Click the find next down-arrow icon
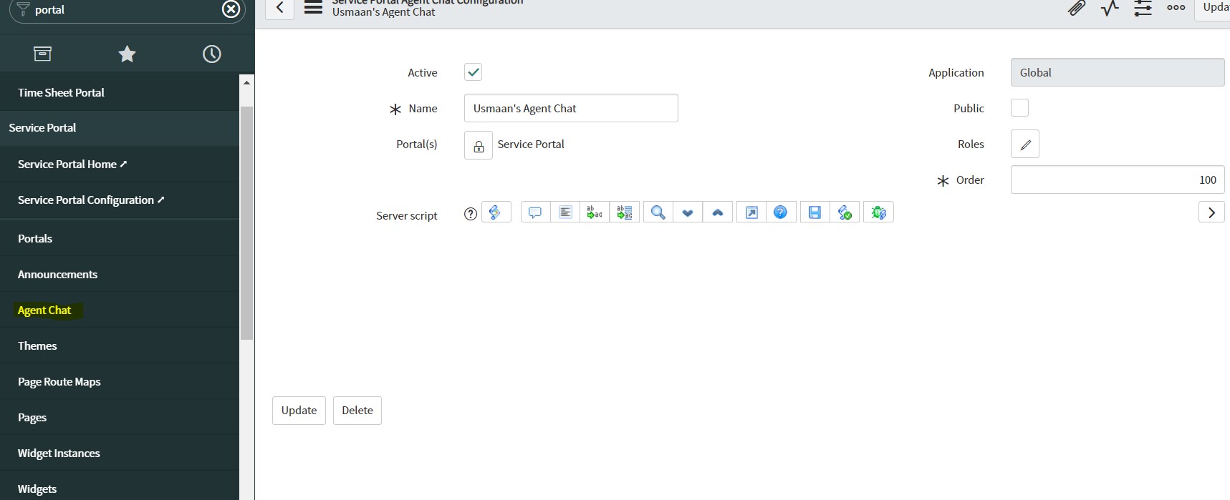1230x500 pixels. pos(688,212)
